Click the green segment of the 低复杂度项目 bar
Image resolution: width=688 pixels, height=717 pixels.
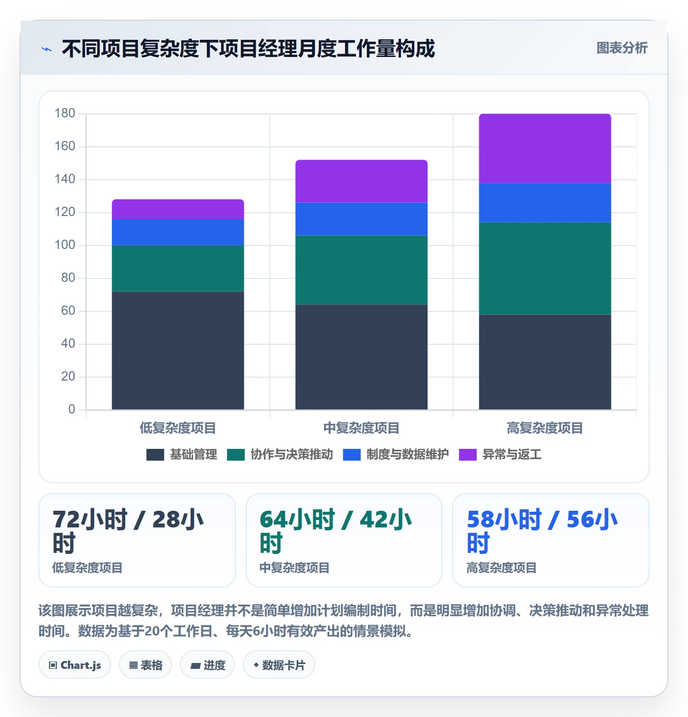178,269
